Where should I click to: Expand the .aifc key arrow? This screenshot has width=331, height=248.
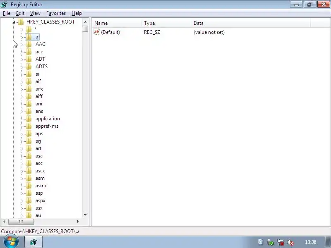(22, 89)
